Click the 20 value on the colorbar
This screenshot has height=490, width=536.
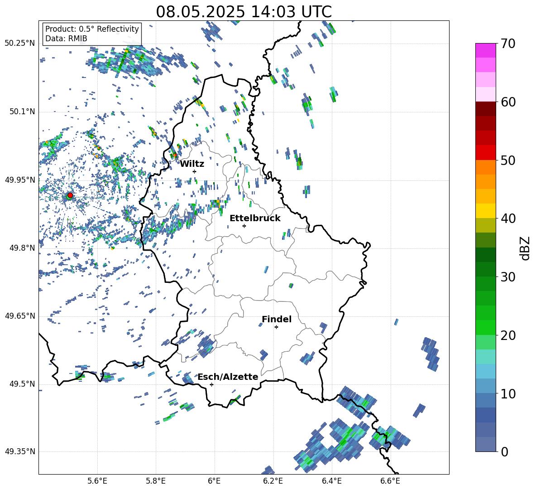pyautogui.click(x=508, y=335)
